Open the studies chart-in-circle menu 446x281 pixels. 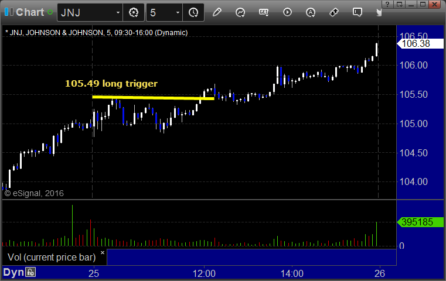pyautogui.click(x=240, y=12)
